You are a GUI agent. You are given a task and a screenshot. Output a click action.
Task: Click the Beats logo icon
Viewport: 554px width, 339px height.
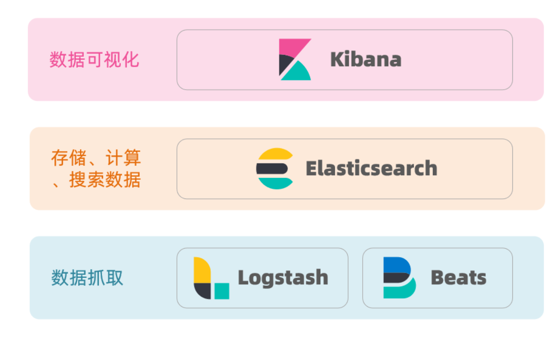tap(400, 278)
